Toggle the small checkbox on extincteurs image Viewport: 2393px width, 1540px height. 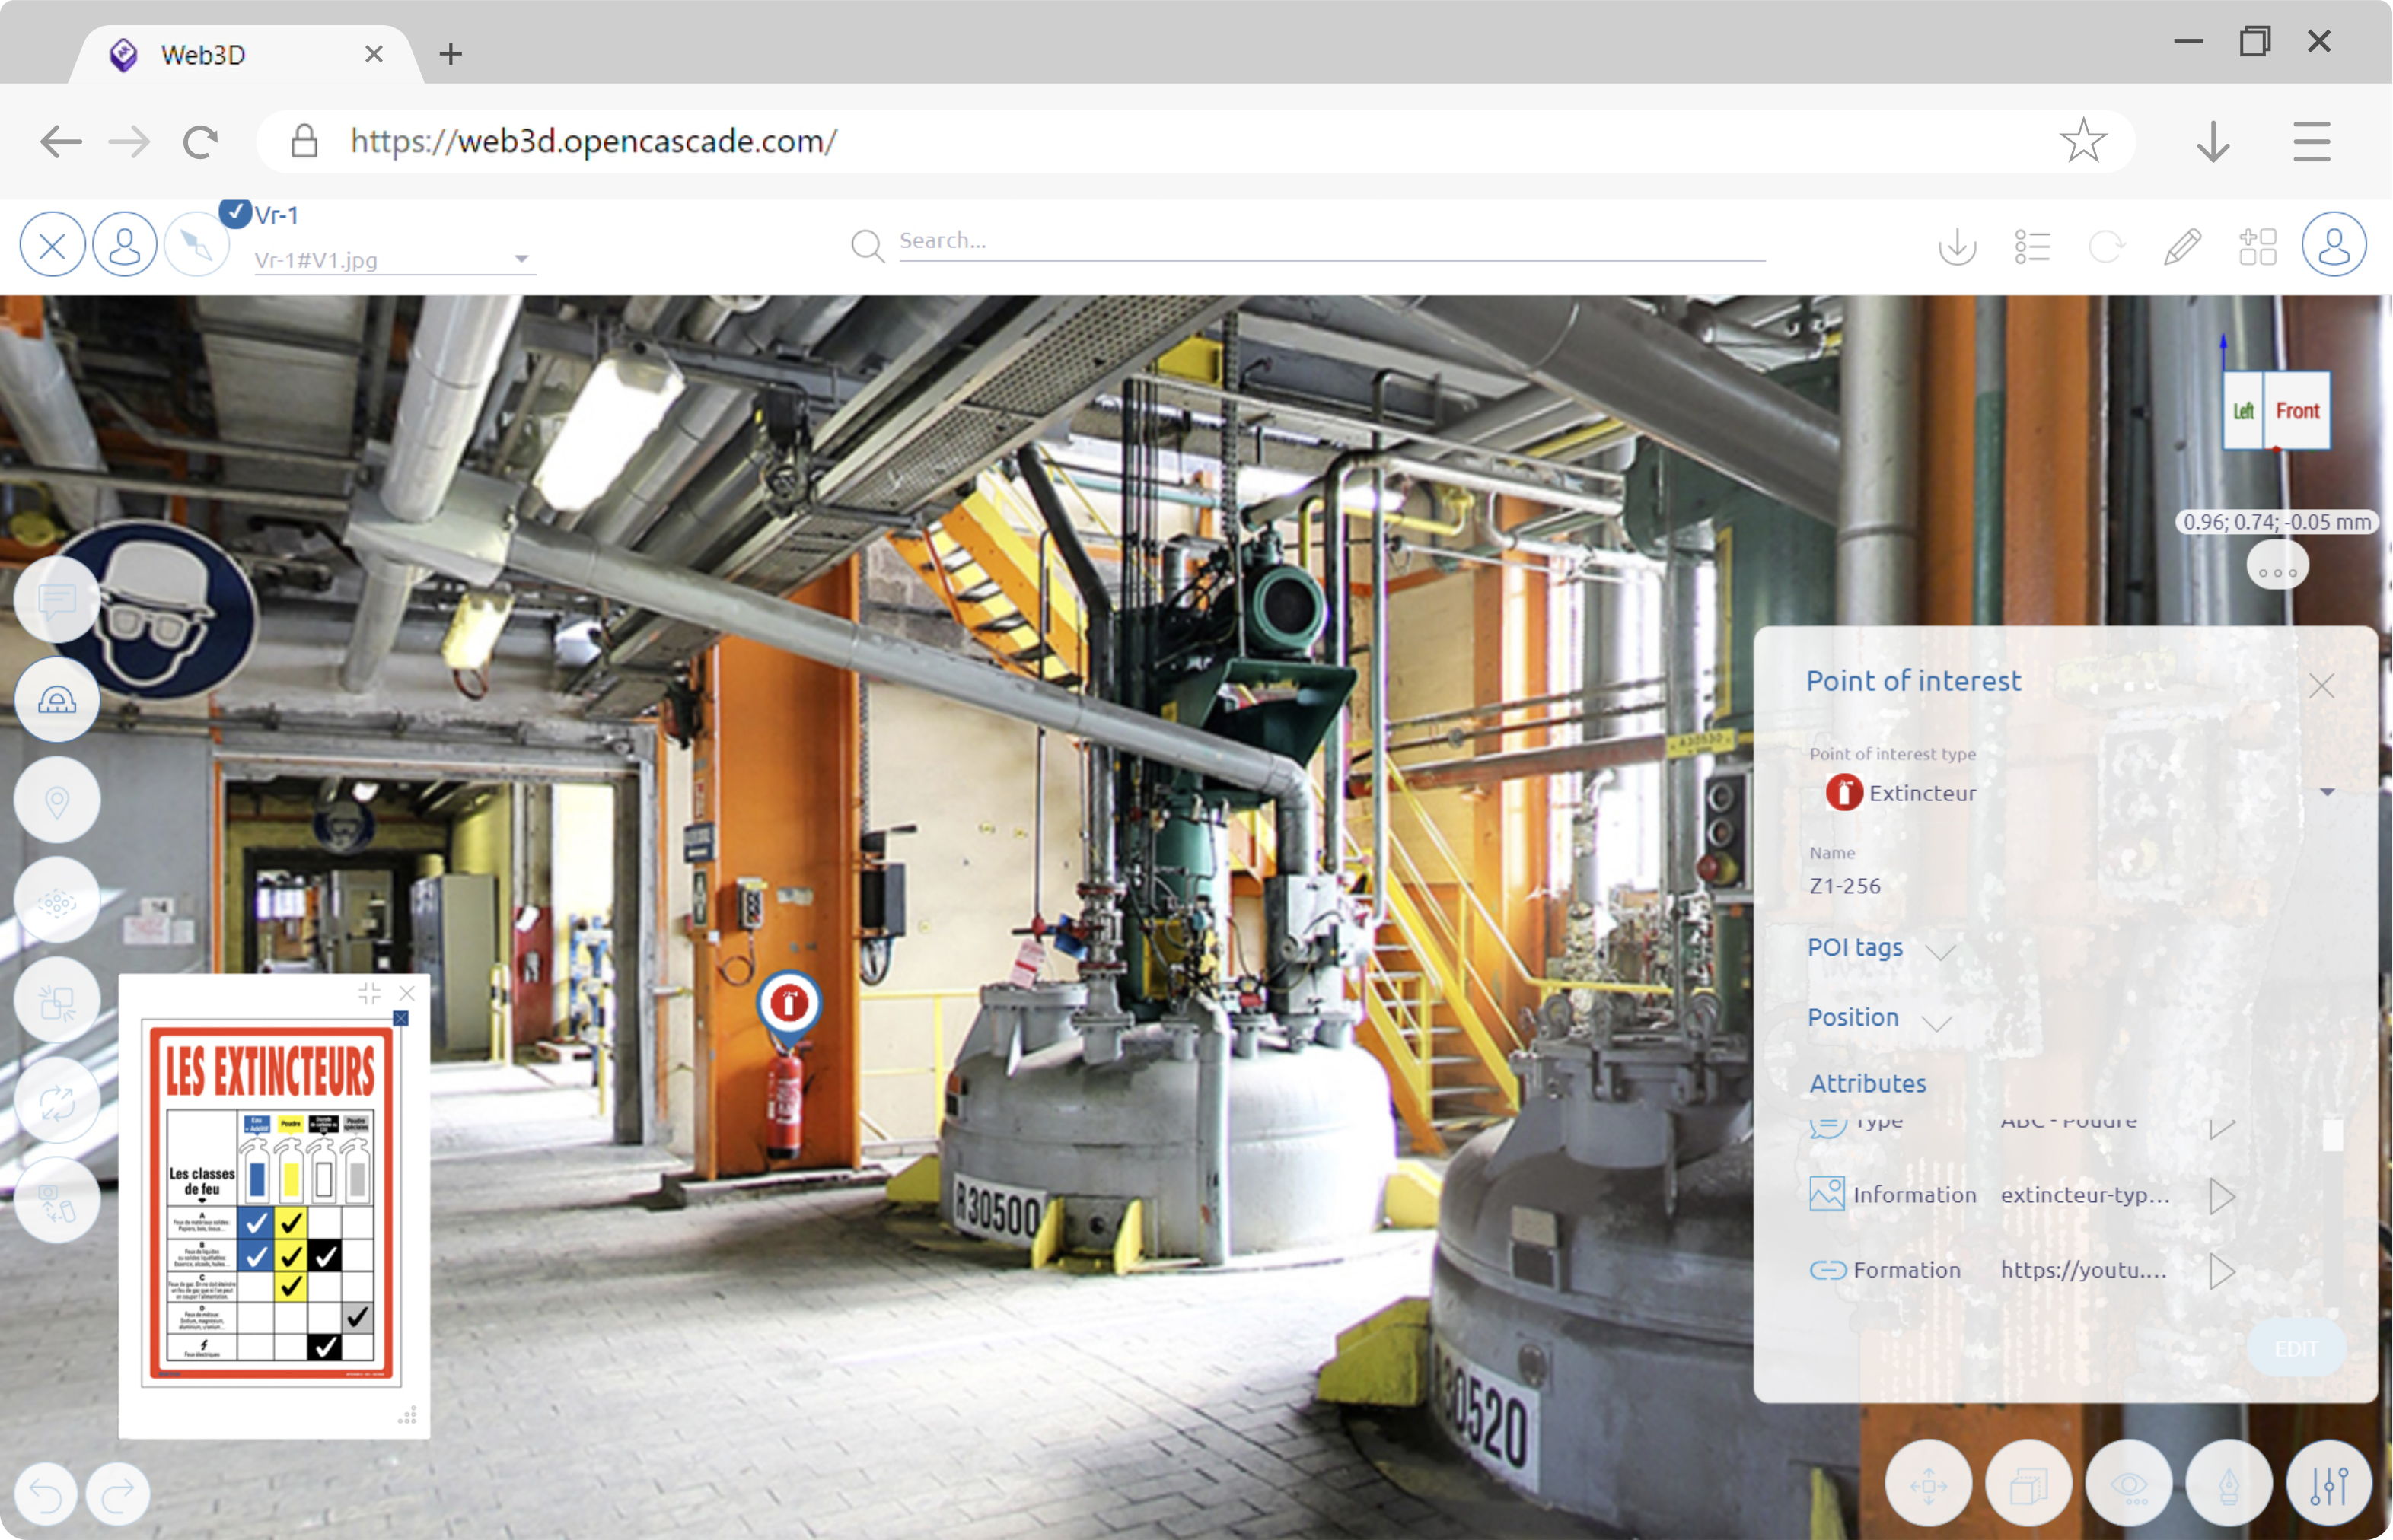pos(401,1018)
